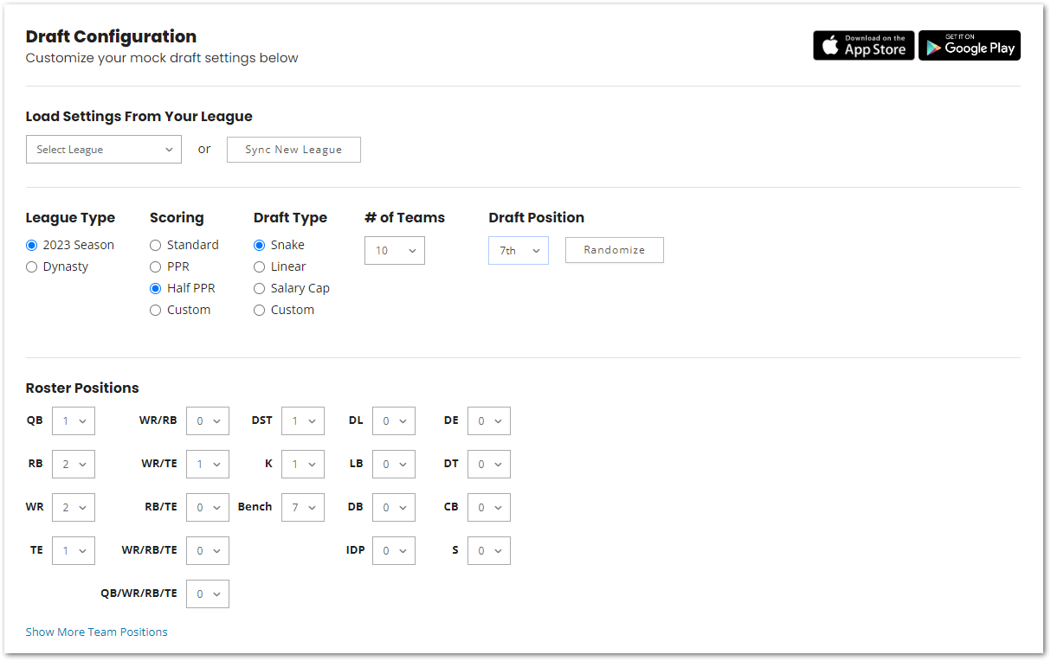Open the WR roster count dropdown
The height and width of the screenshot is (661, 1051).
coord(74,507)
